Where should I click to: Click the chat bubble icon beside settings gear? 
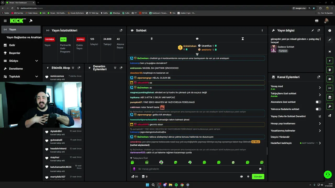(242, 177)
